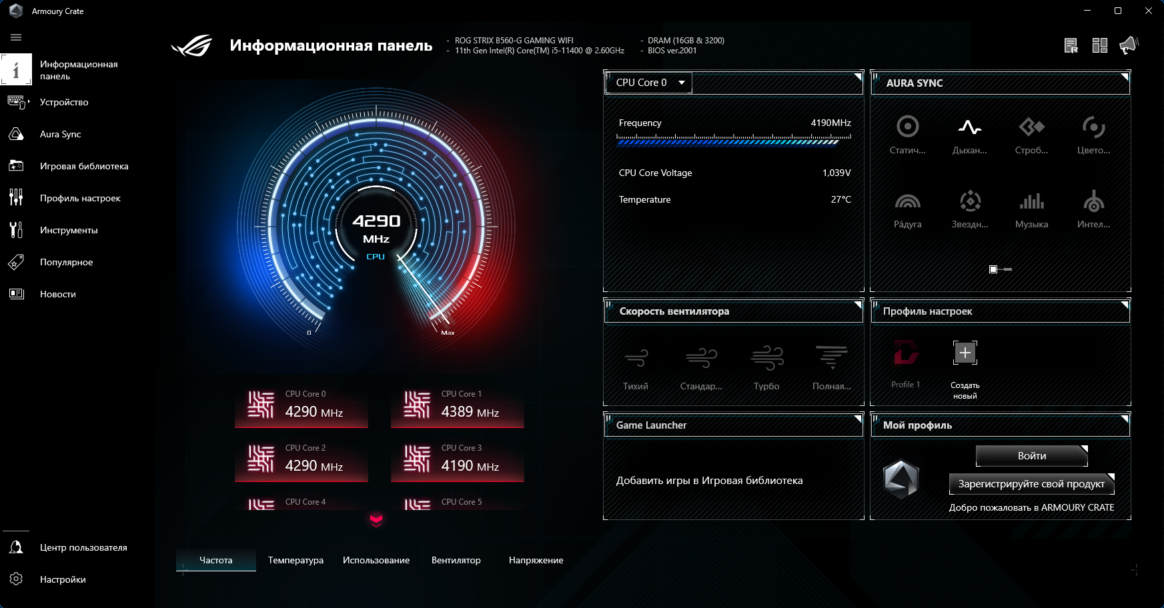Open the announcements megaphone icon
The width and height of the screenshot is (1164, 608).
coord(1129,45)
